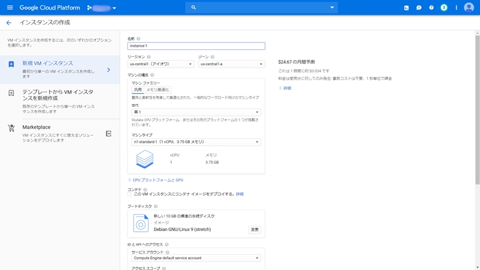Open the user account avatar

pos(468,7)
